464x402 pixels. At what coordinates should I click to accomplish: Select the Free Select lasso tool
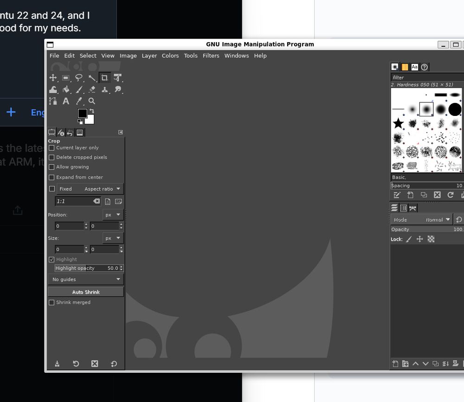coord(79,78)
